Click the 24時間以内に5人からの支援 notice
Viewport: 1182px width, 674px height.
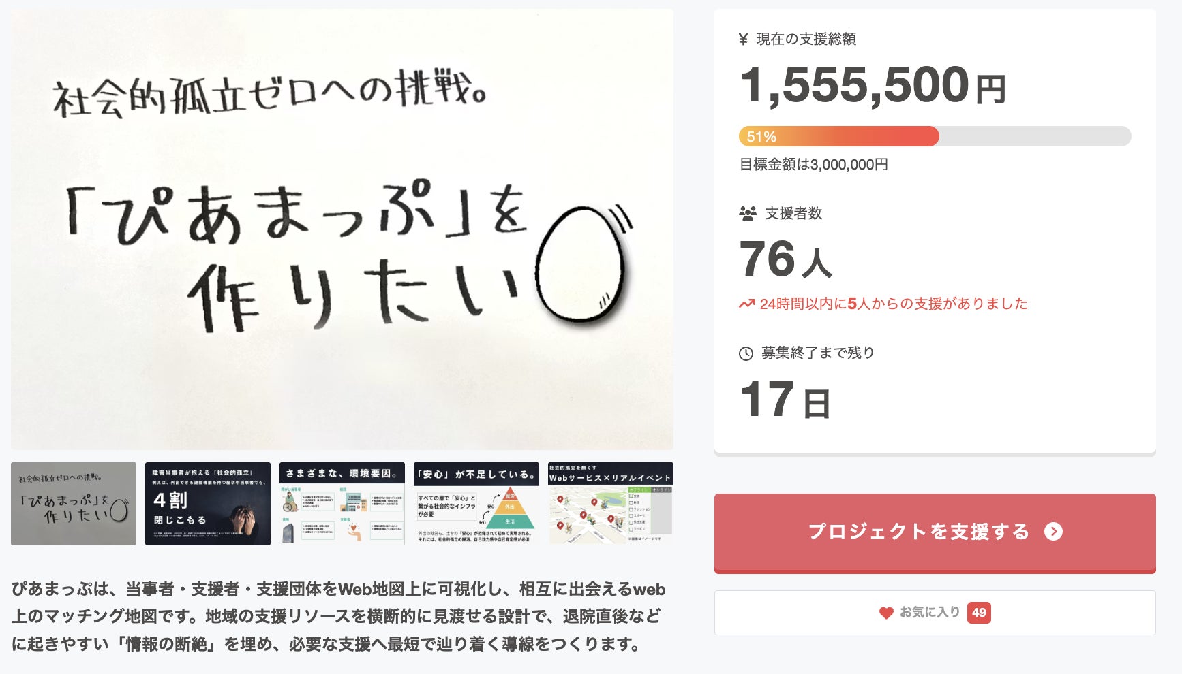pyautogui.click(x=893, y=304)
